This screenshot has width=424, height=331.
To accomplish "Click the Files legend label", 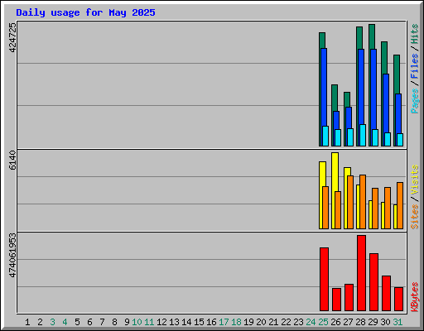I will click(x=414, y=66).
